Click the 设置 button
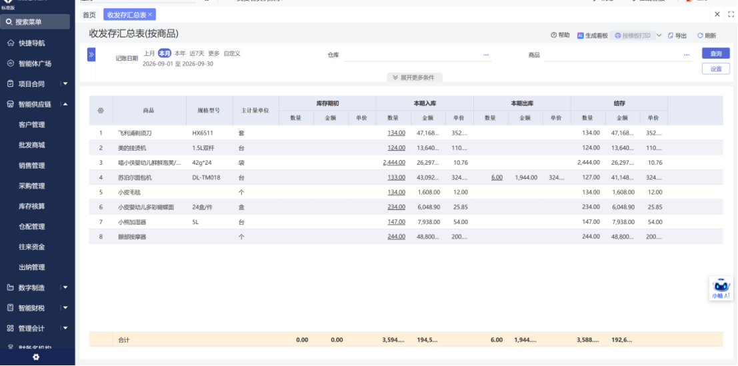Screen dimensions: 738x366 [716, 69]
